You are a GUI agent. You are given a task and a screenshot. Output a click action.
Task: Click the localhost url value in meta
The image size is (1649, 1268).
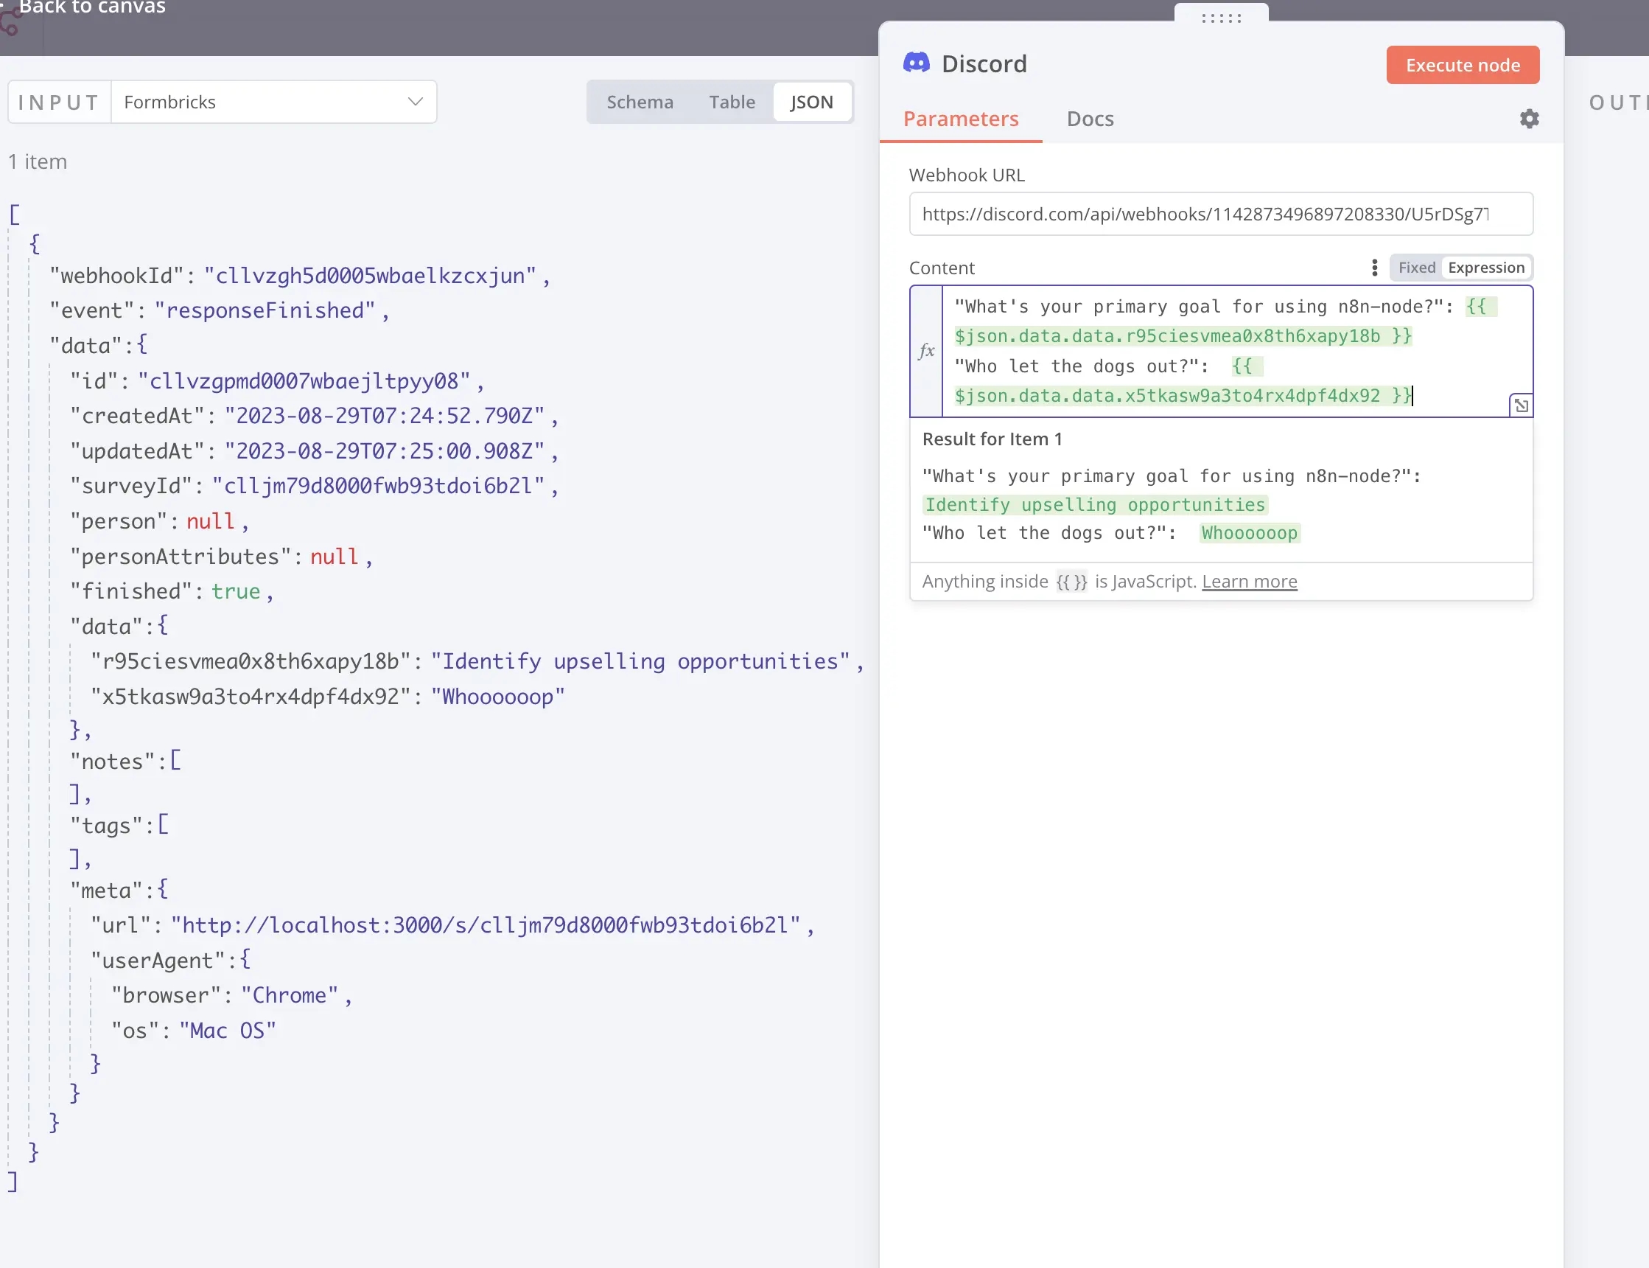point(485,926)
